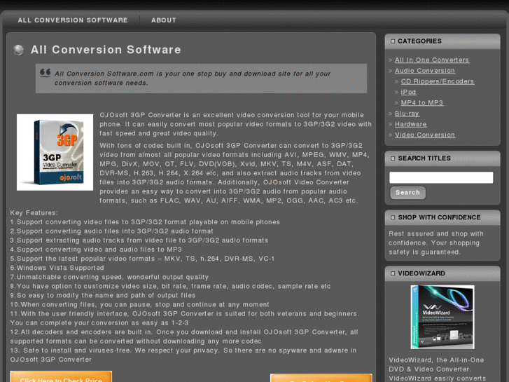509x382 pixels.
Task: Click the 'Key Features:' text
Action: (34, 213)
